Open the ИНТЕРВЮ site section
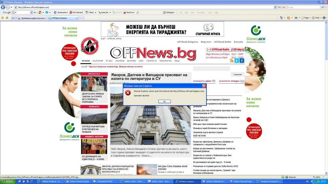 131,61
